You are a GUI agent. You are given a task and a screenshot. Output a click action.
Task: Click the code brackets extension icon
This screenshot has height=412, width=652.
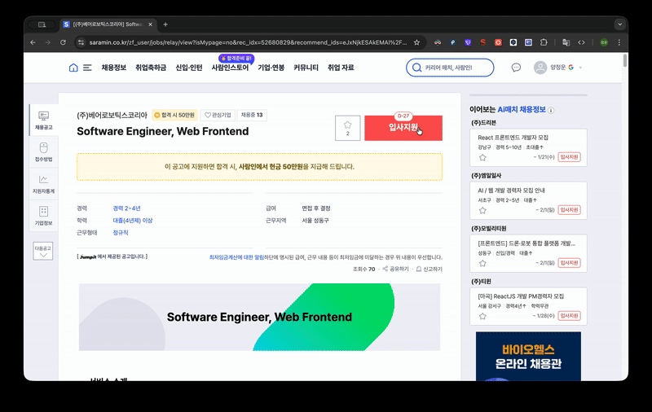[x=581, y=42]
